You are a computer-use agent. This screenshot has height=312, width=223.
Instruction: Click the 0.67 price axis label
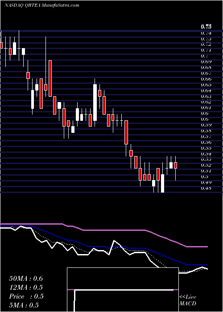[x=206, y=73]
